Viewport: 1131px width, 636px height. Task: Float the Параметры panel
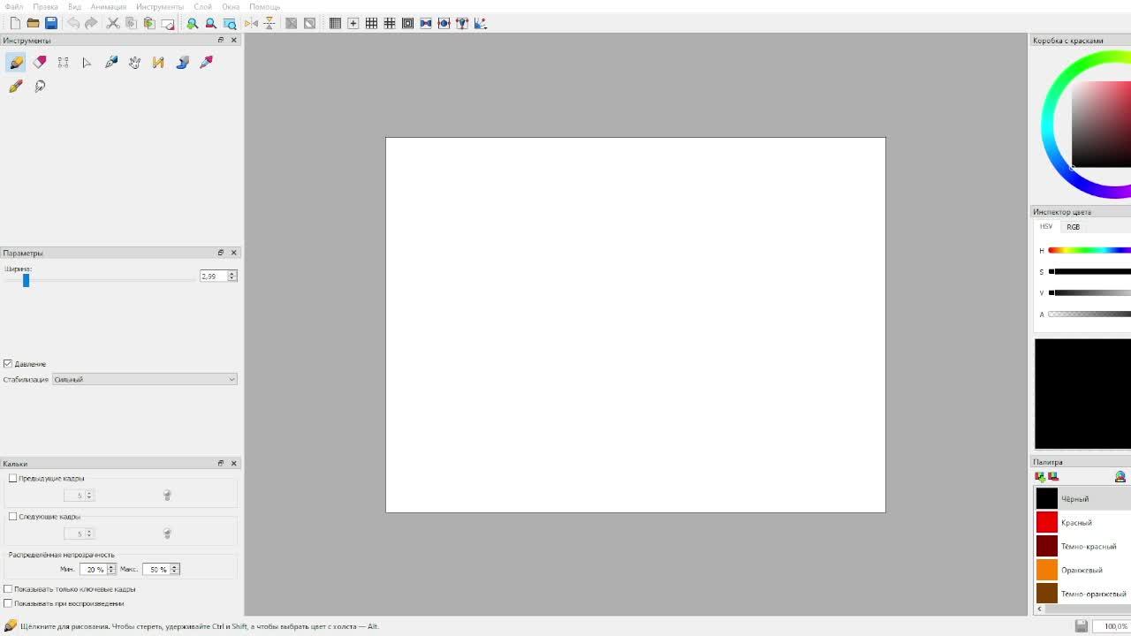click(221, 253)
